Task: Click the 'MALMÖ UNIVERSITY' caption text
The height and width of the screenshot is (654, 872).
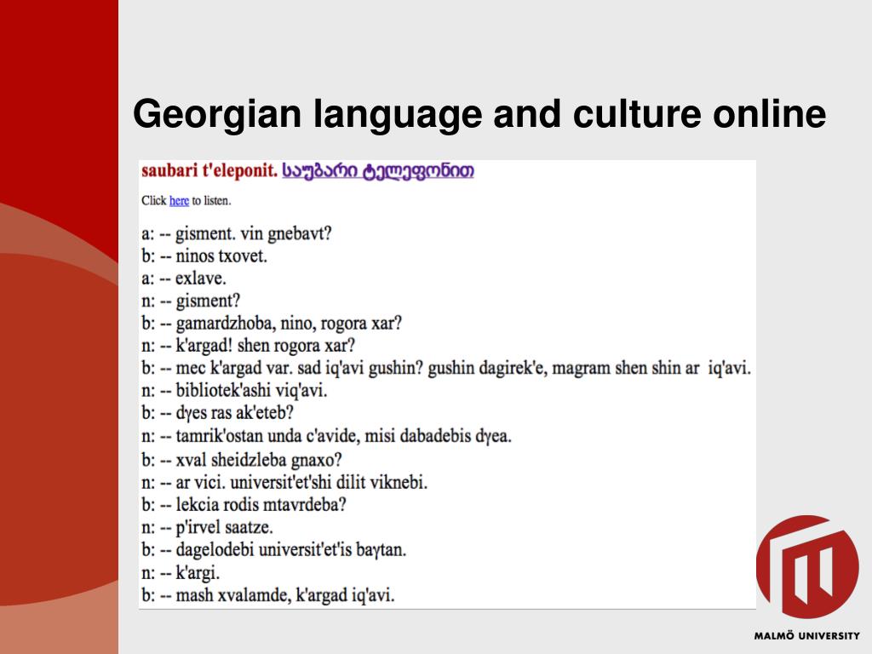Action: click(x=806, y=635)
